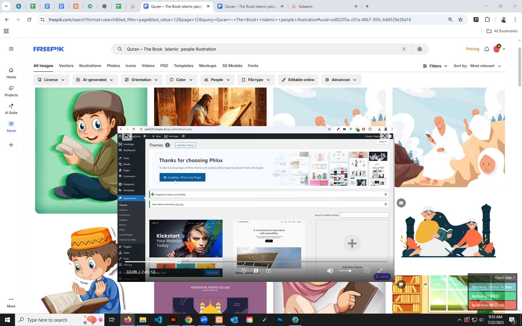The height and width of the screenshot is (326, 522).
Task: Expand the Advanced filter dropdown
Action: click(341, 80)
